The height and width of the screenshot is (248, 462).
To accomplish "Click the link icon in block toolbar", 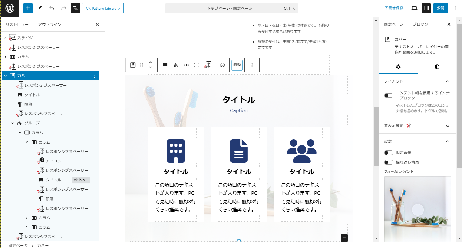I will pyautogui.click(x=222, y=65).
